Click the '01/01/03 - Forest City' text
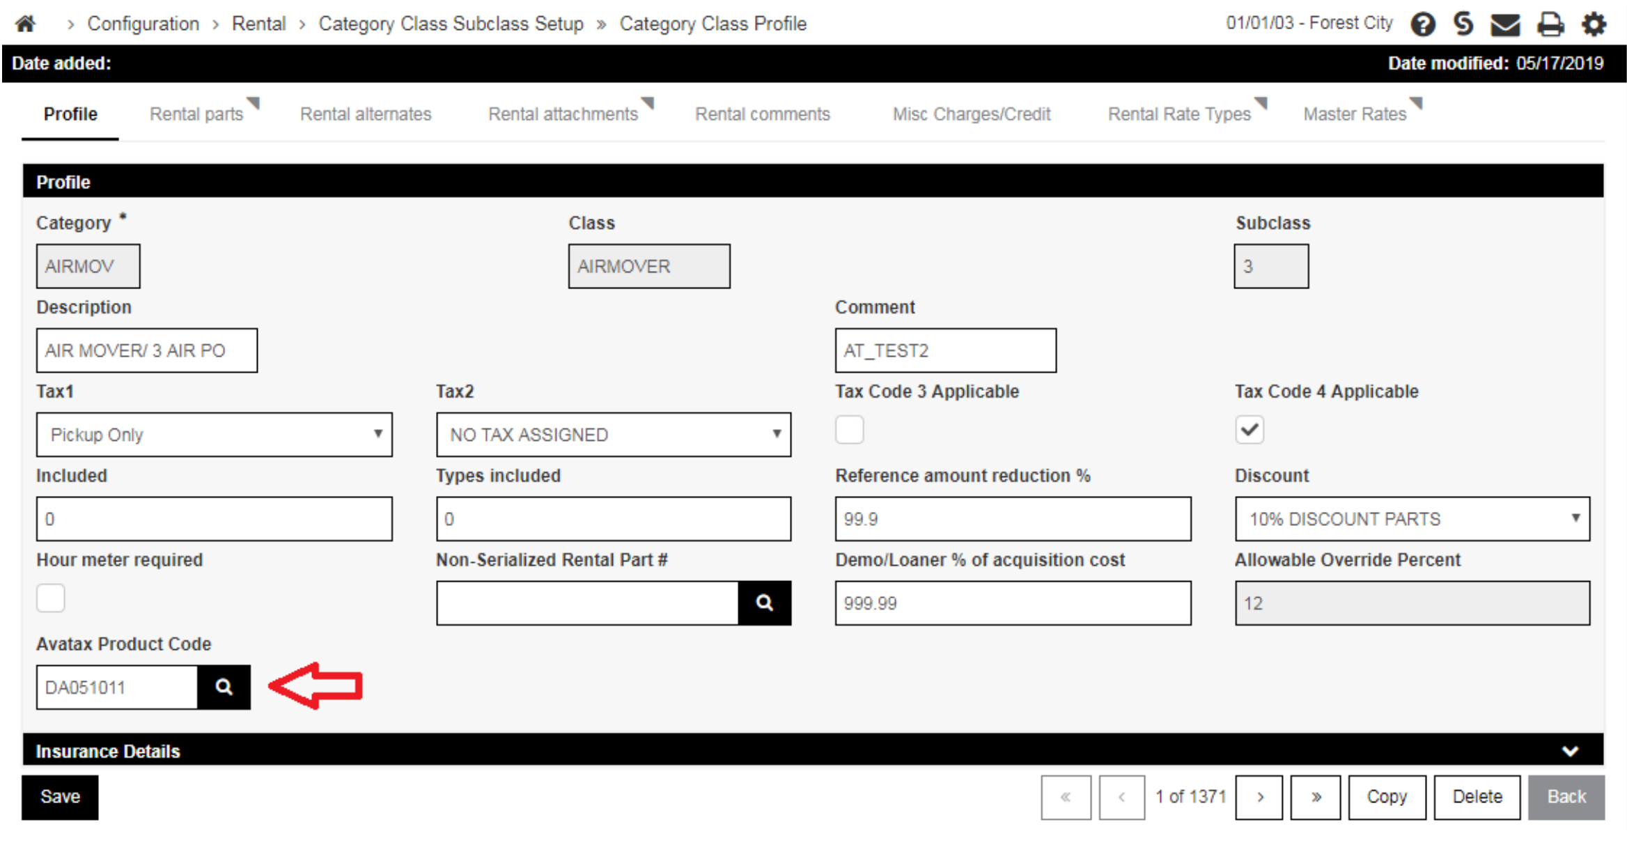Image resolution: width=1627 pixels, height=845 pixels. [1309, 23]
